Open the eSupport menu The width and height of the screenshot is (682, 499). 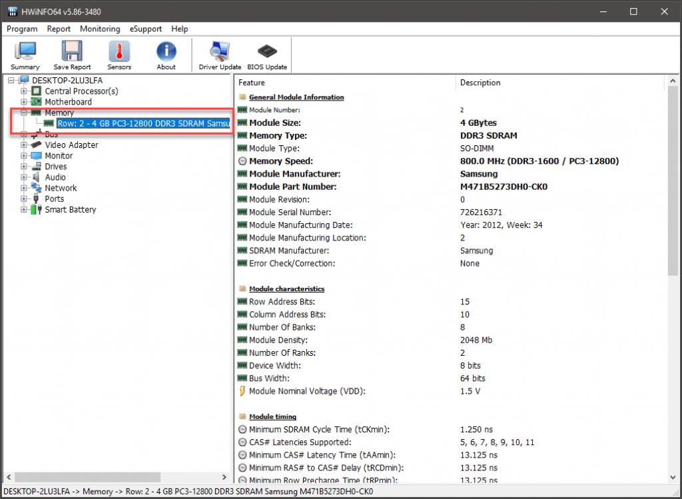(146, 29)
